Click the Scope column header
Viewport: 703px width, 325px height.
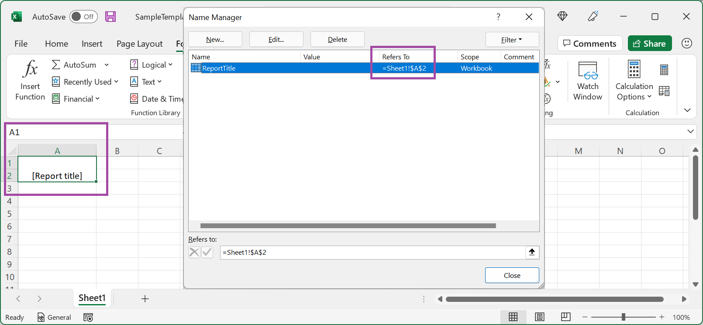479,57
